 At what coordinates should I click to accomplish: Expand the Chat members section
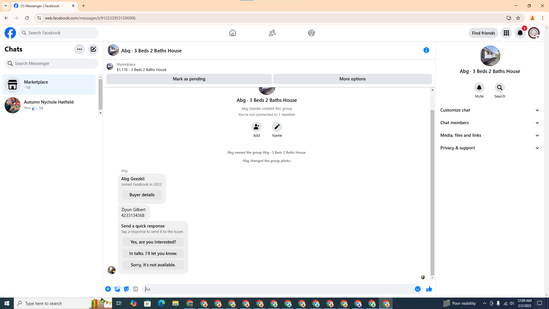[x=490, y=123]
